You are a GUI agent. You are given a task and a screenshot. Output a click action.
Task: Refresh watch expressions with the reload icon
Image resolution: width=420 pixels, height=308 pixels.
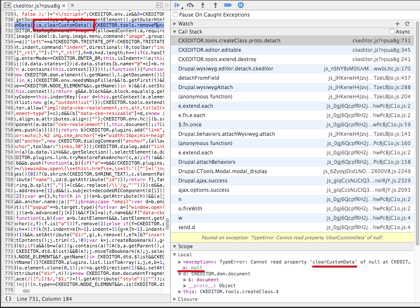click(x=407, y=23)
